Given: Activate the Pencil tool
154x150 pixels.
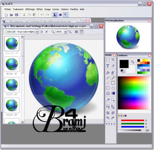Looking at the screenshot, I should tap(113, 78).
